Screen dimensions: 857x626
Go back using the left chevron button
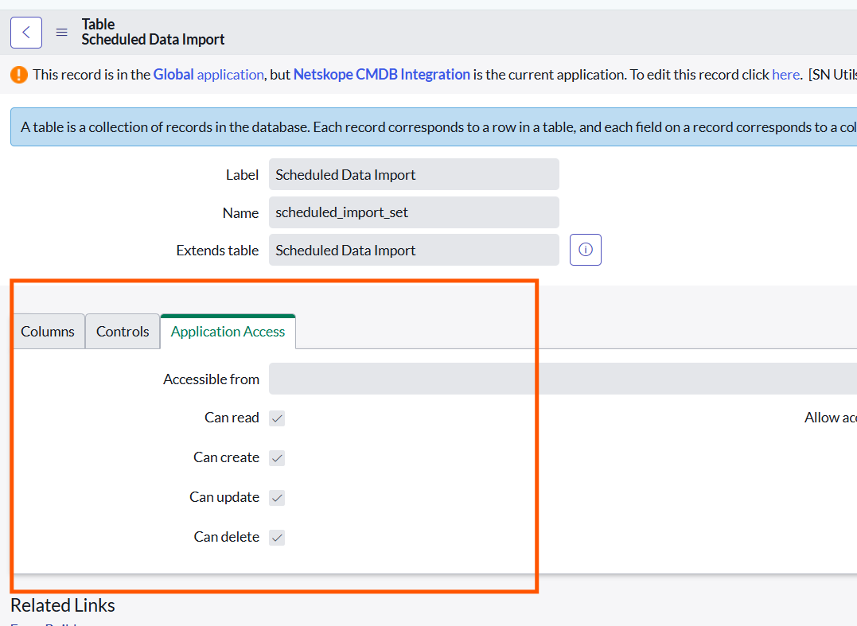pos(26,33)
